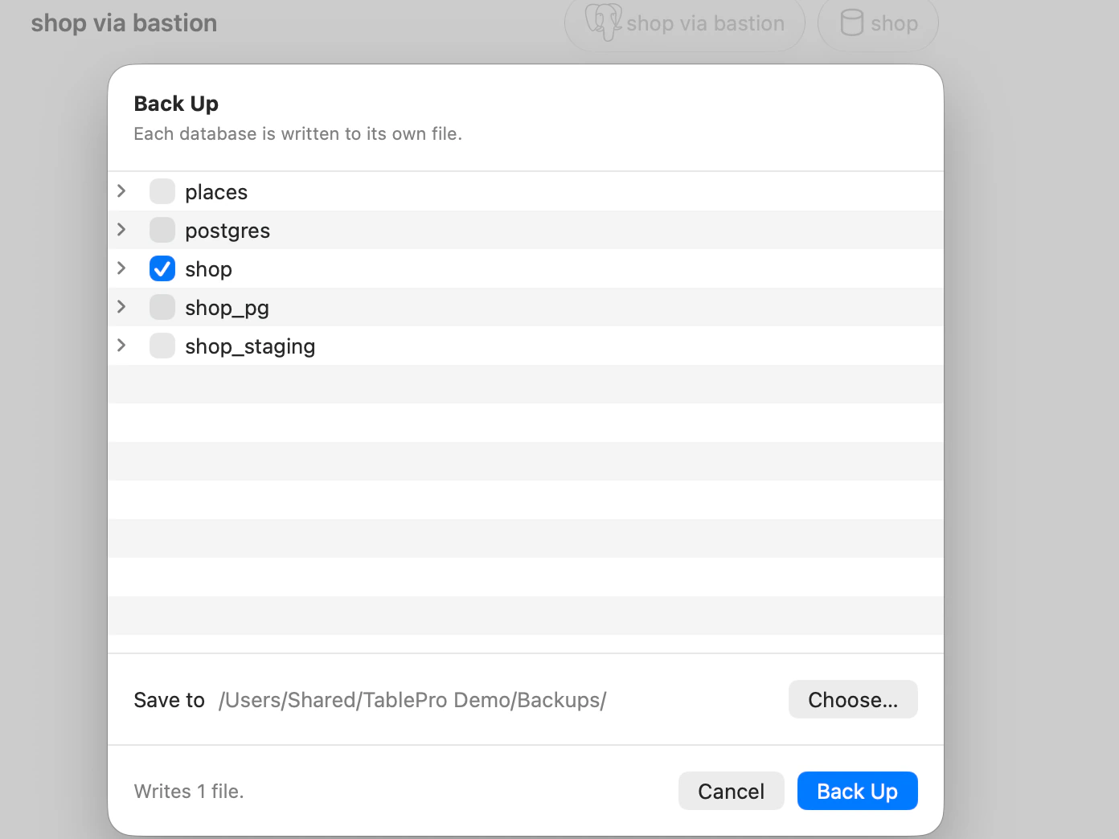The image size is (1119, 839).
Task: Uncheck the shop database checkbox
Action: pyautogui.click(x=162, y=268)
